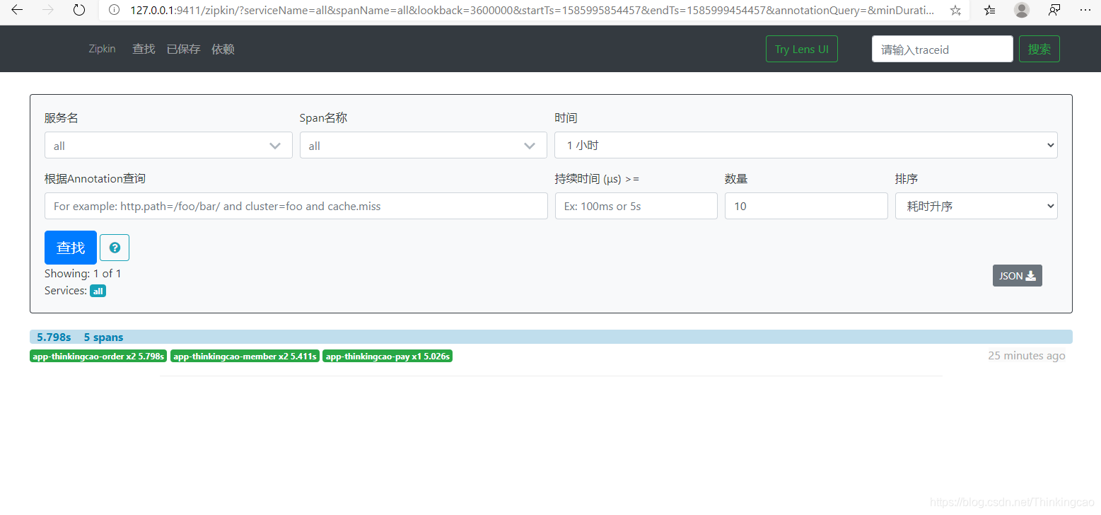Reload the page with the refresh icon
This screenshot has width=1101, height=515.
(79, 10)
